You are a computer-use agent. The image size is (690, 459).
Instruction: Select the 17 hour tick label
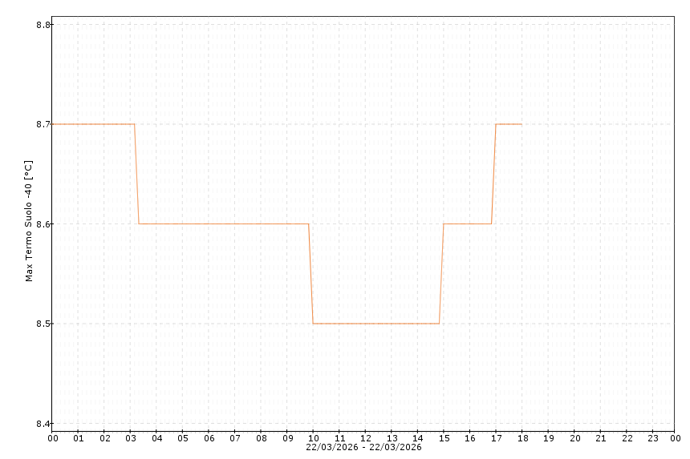[x=496, y=438]
